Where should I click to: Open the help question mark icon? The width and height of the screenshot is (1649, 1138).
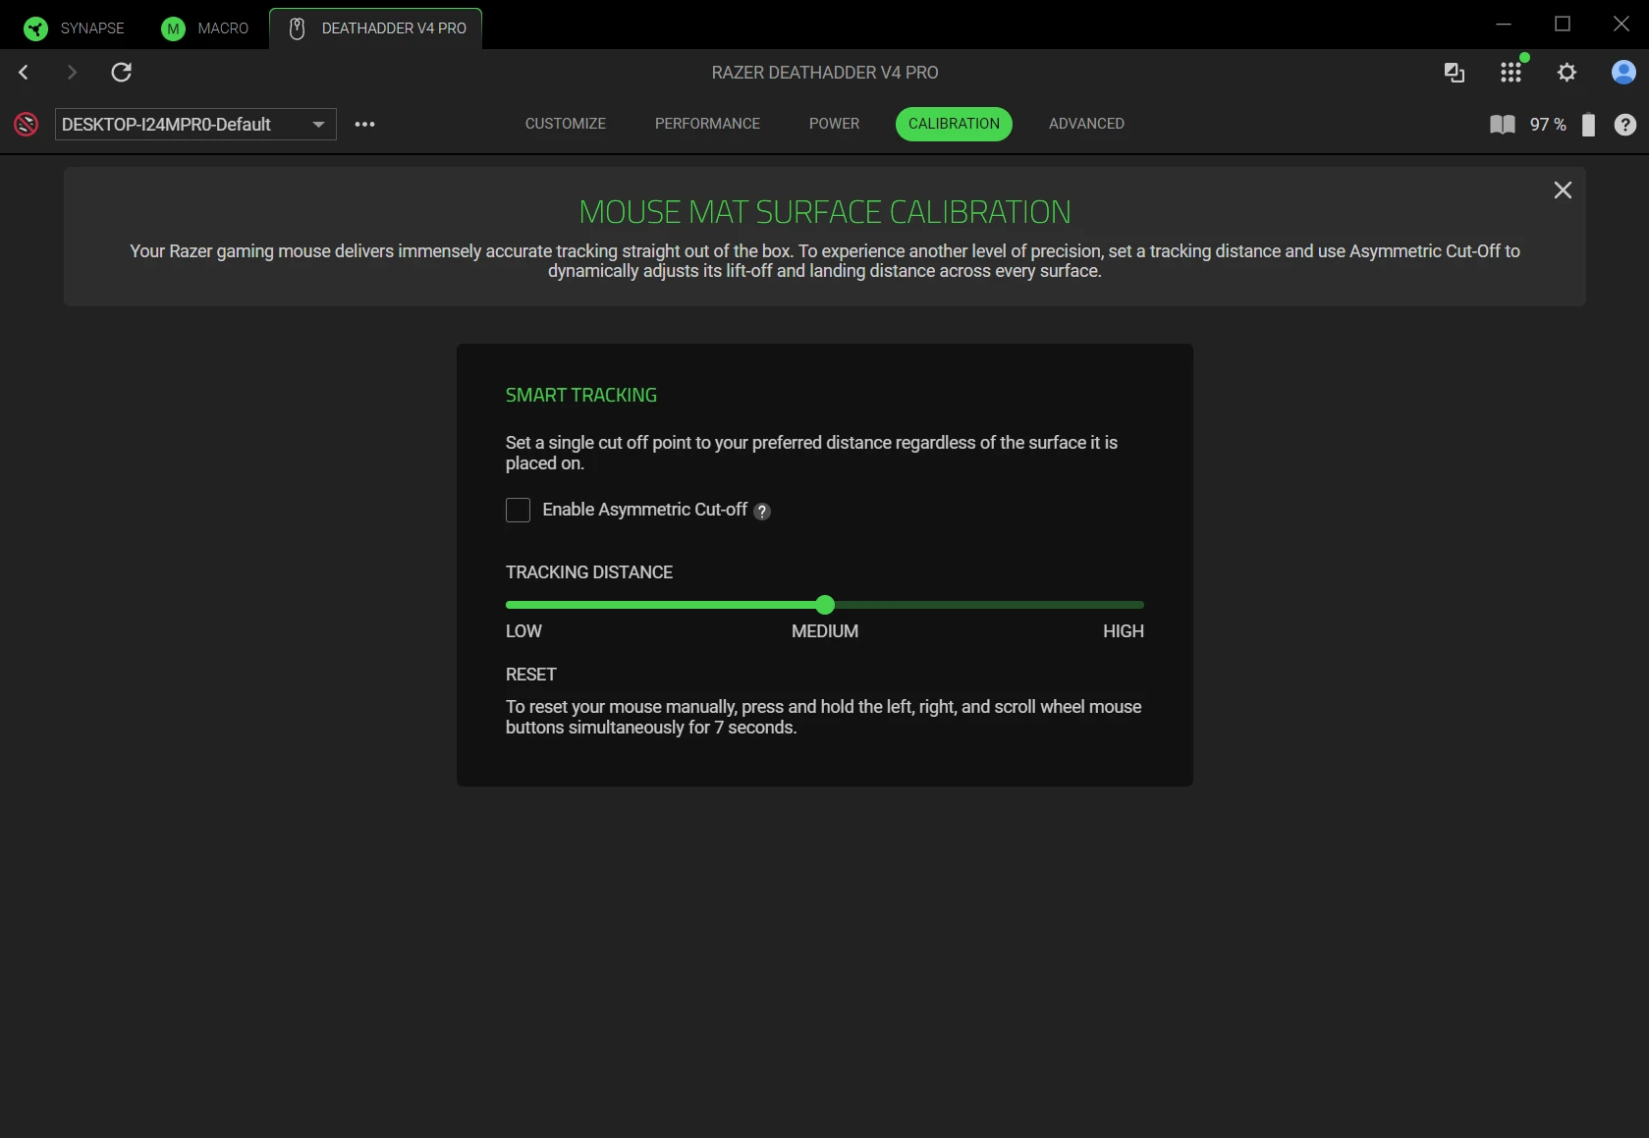click(x=1624, y=125)
